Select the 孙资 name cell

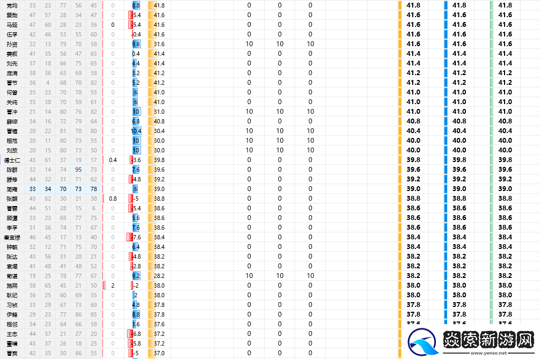point(12,44)
